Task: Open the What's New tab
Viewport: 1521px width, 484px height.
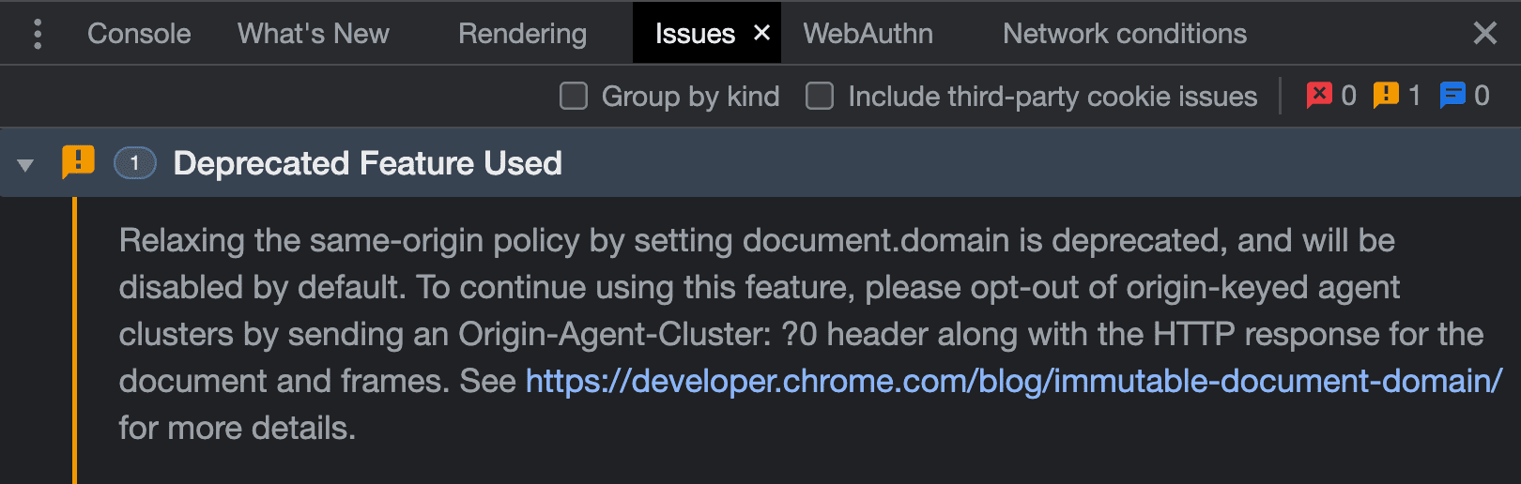Action: (x=313, y=34)
